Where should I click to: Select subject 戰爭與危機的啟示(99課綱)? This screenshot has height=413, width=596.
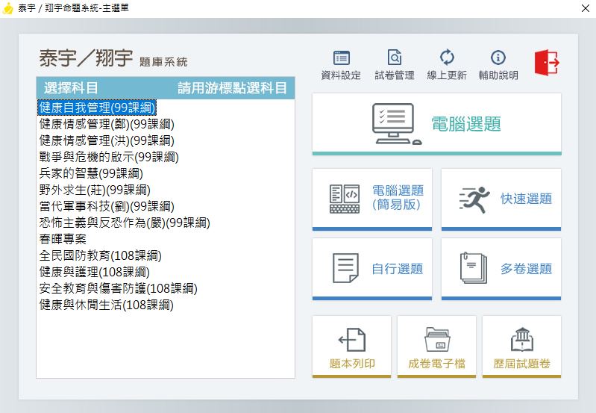109,157
